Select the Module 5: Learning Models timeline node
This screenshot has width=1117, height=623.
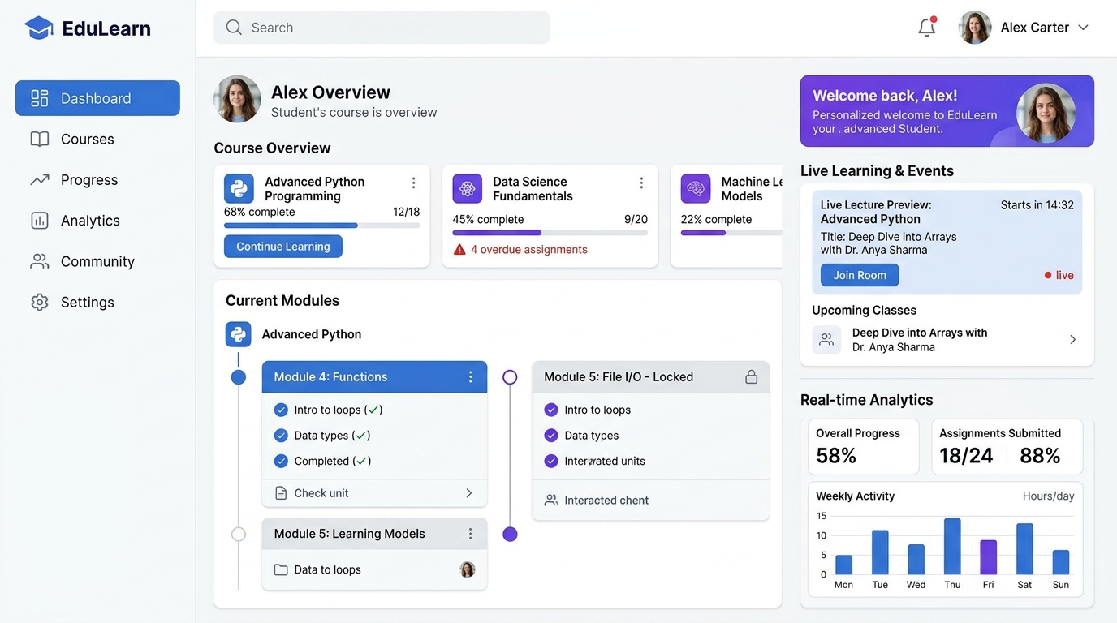239,535
